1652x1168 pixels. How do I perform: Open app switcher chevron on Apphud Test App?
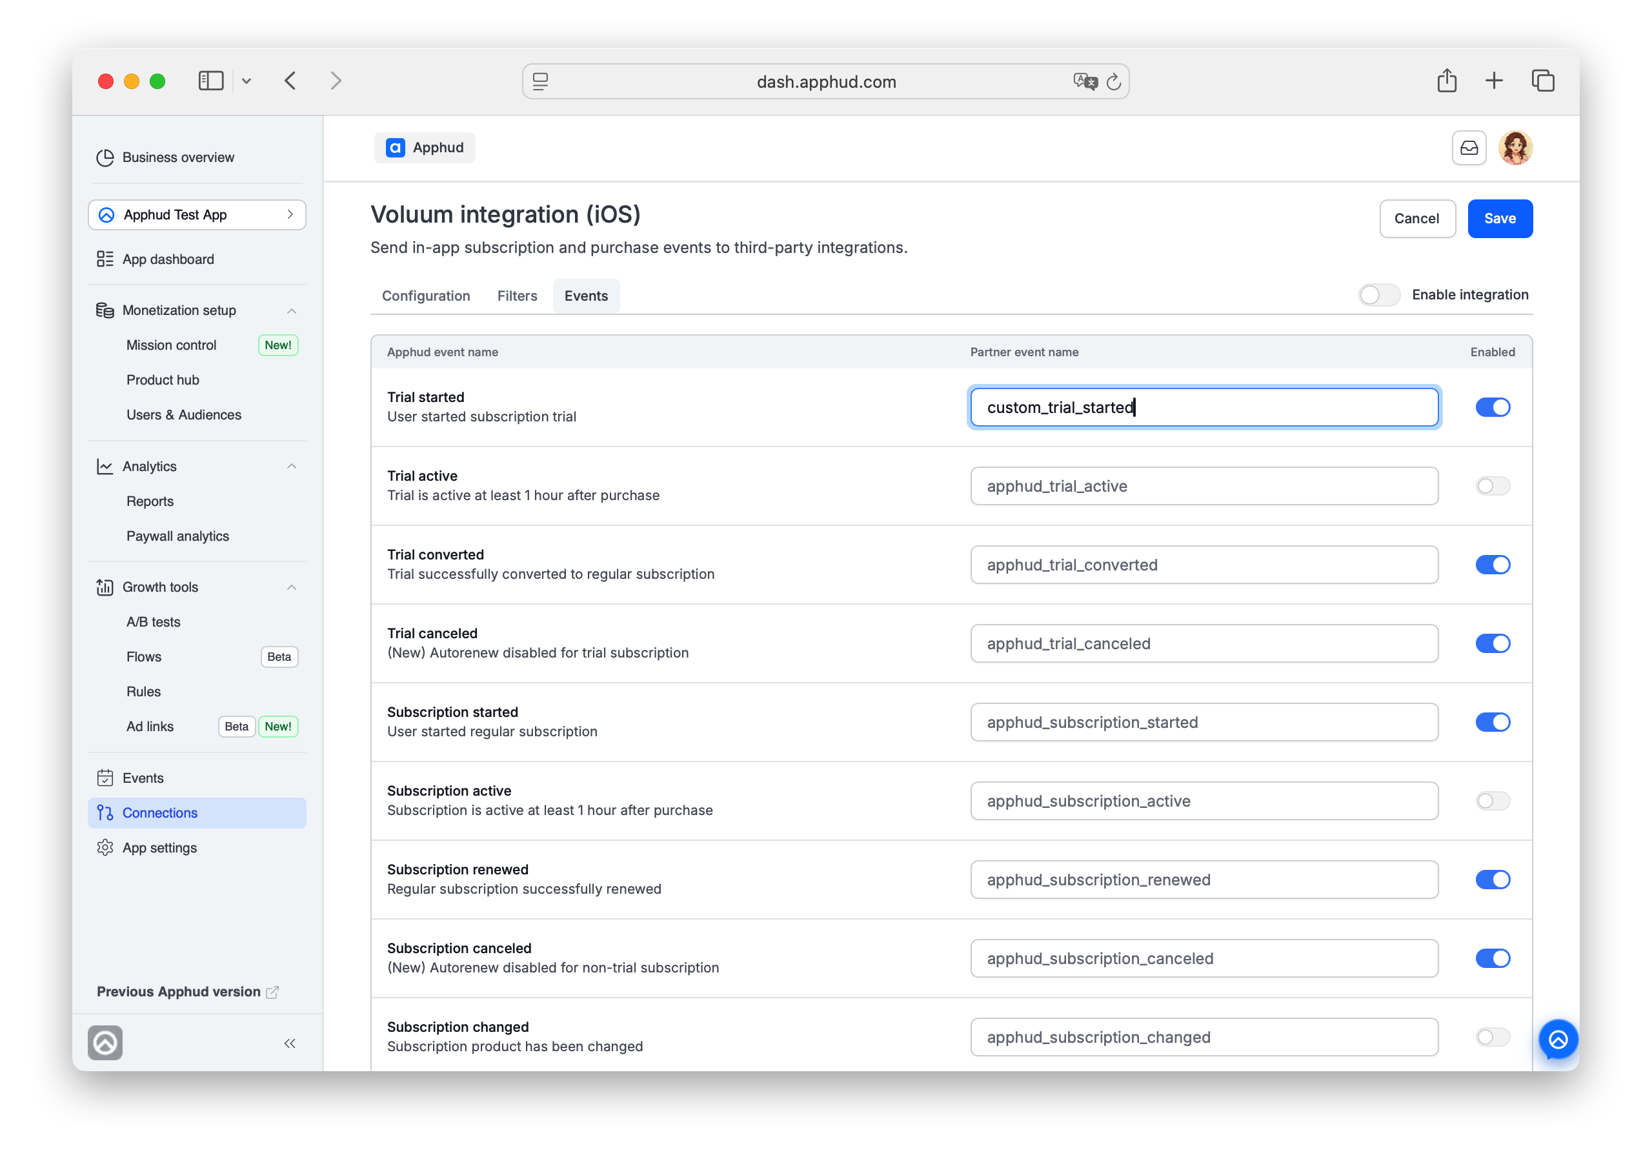coord(290,215)
